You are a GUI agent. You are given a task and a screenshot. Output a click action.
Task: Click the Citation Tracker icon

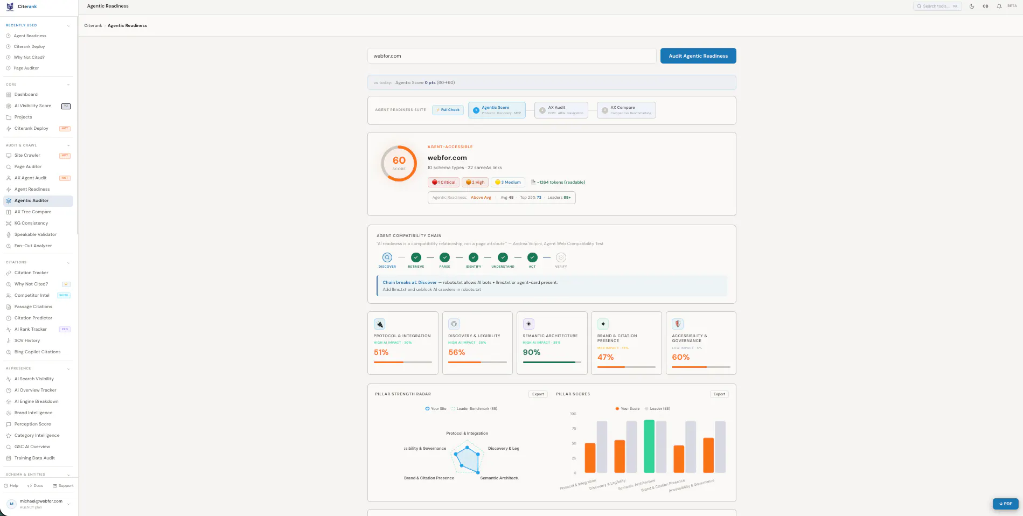click(9, 273)
